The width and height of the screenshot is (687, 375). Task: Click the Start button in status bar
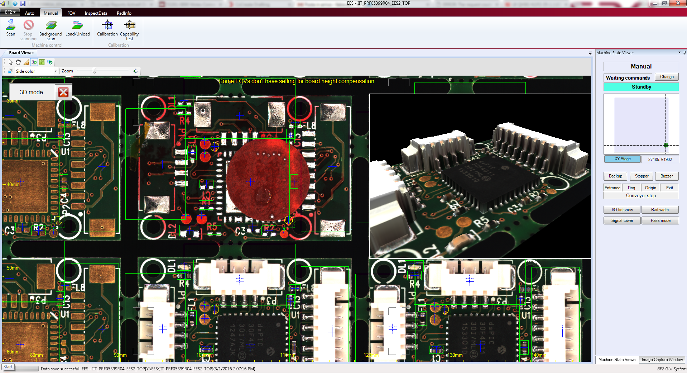point(8,367)
